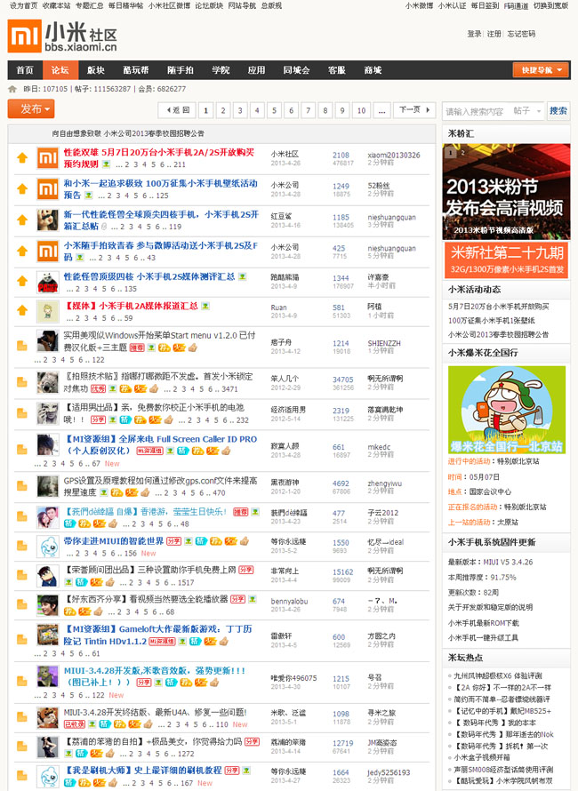Click the 分享 tag on the 带你走进MIUI thread

[173, 541]
